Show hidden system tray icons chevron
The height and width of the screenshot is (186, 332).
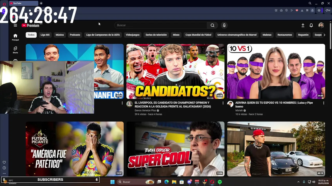pos(298,182)
